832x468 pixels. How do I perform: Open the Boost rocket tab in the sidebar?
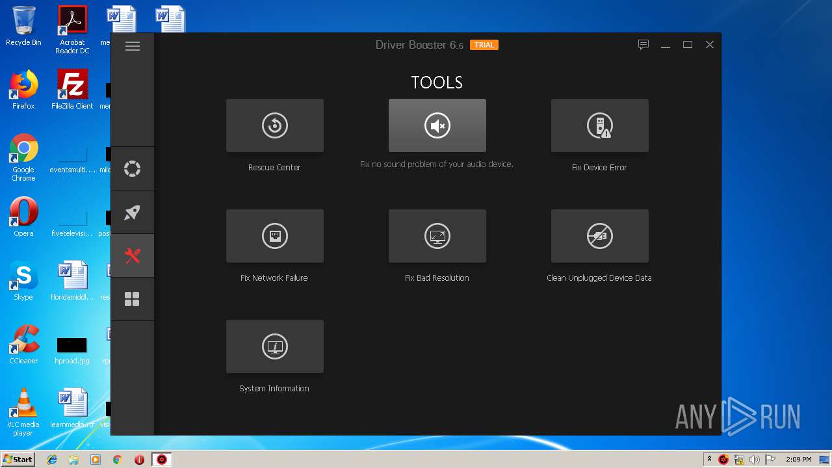click(133, 213)
